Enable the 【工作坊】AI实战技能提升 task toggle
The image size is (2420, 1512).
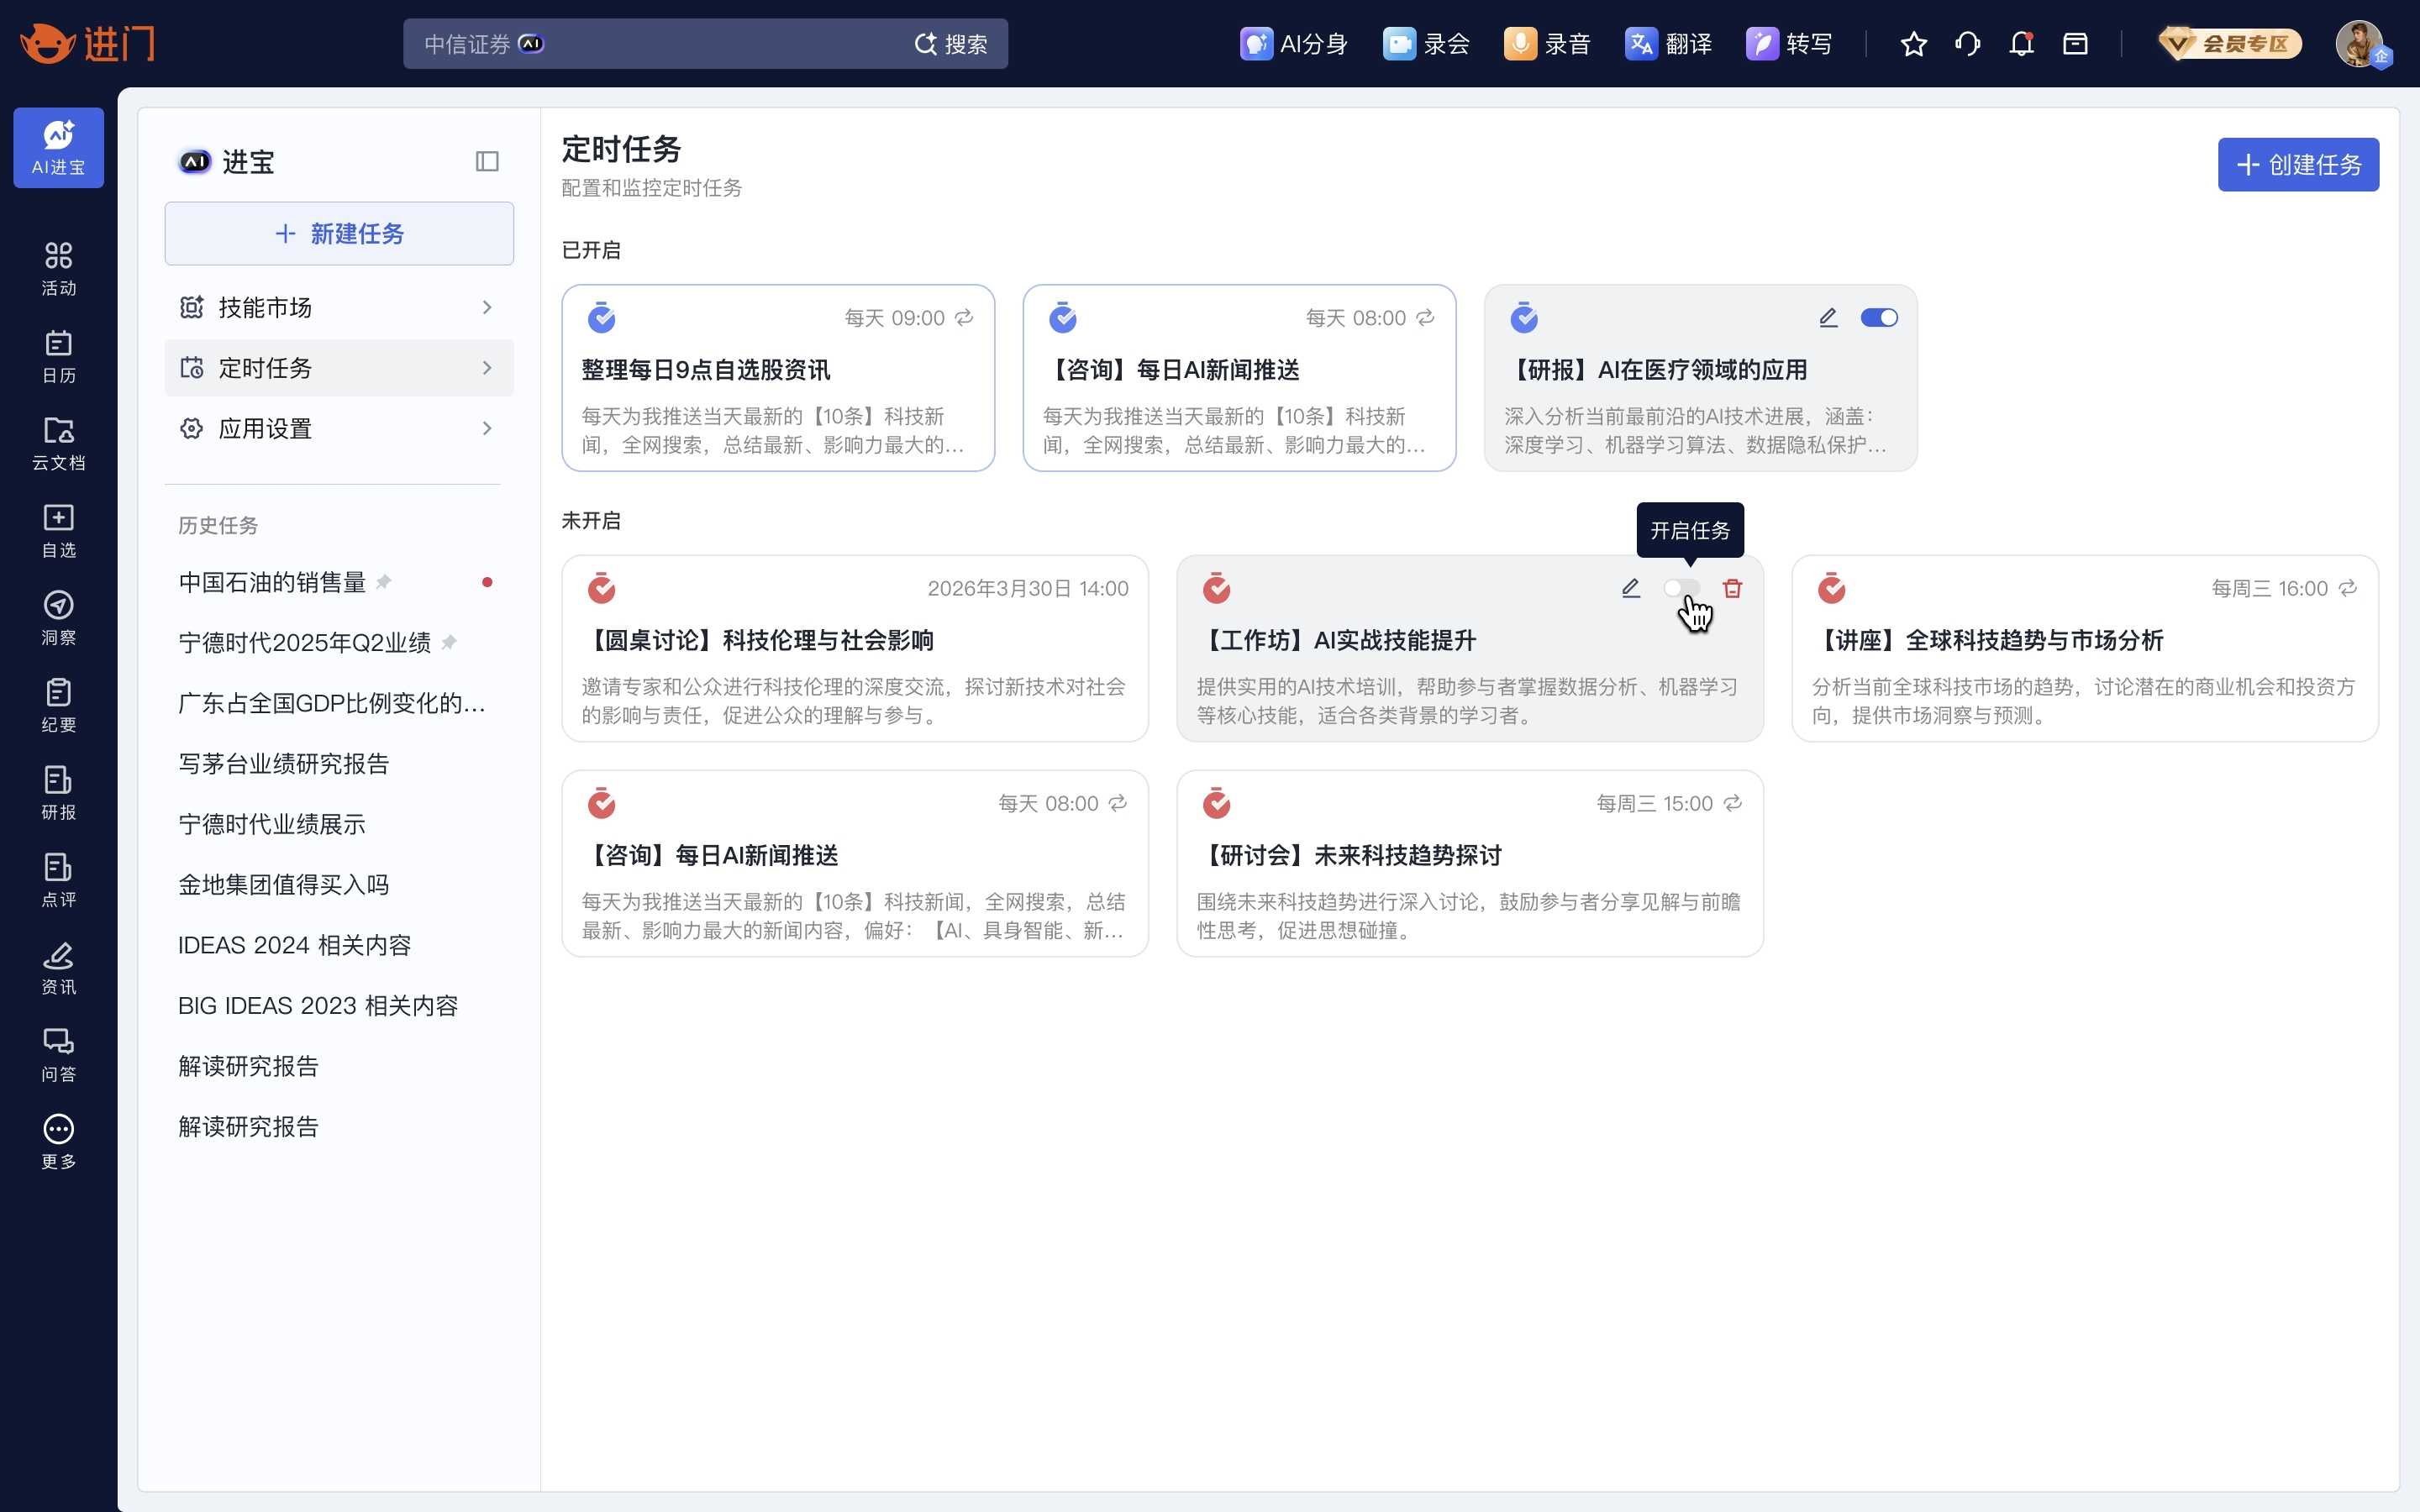coord(1681,588)
